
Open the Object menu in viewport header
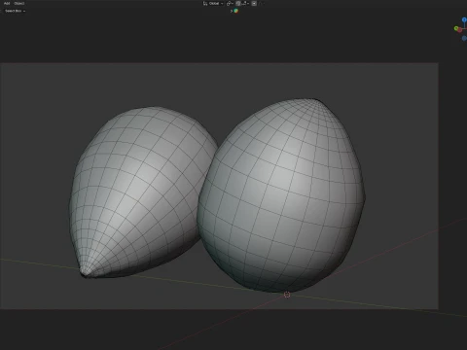[19, 3]
